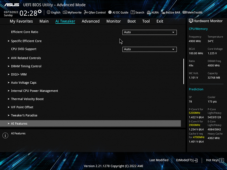Switch to Tool tab
Viewport: 227px width, 170px height.
(146, 21)
